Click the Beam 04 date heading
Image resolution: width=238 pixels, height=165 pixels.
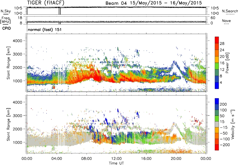coord(154,3)
